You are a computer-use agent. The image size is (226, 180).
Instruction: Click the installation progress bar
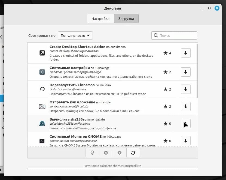click(112, 169)
